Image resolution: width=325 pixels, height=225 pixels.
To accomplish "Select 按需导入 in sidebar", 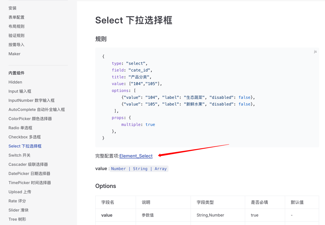I will (17, 45).
